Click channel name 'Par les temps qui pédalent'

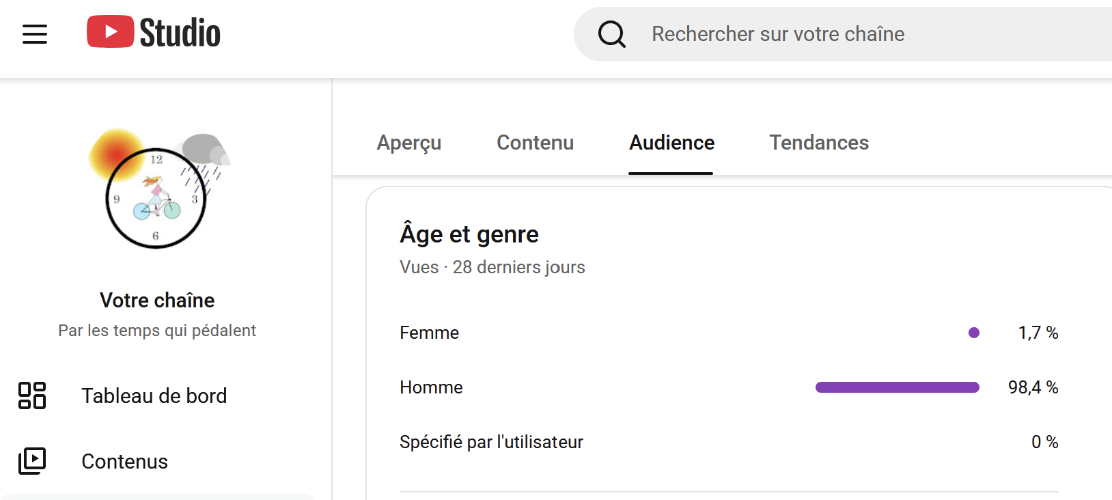tap(157, 331)
